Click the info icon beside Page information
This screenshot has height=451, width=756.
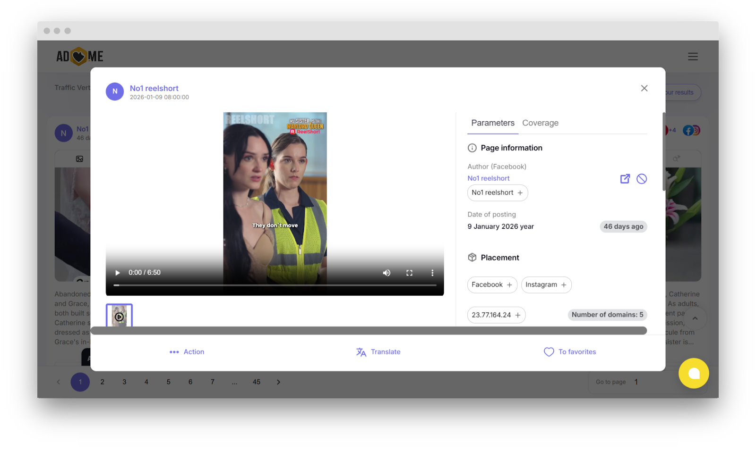pos(472,148)
